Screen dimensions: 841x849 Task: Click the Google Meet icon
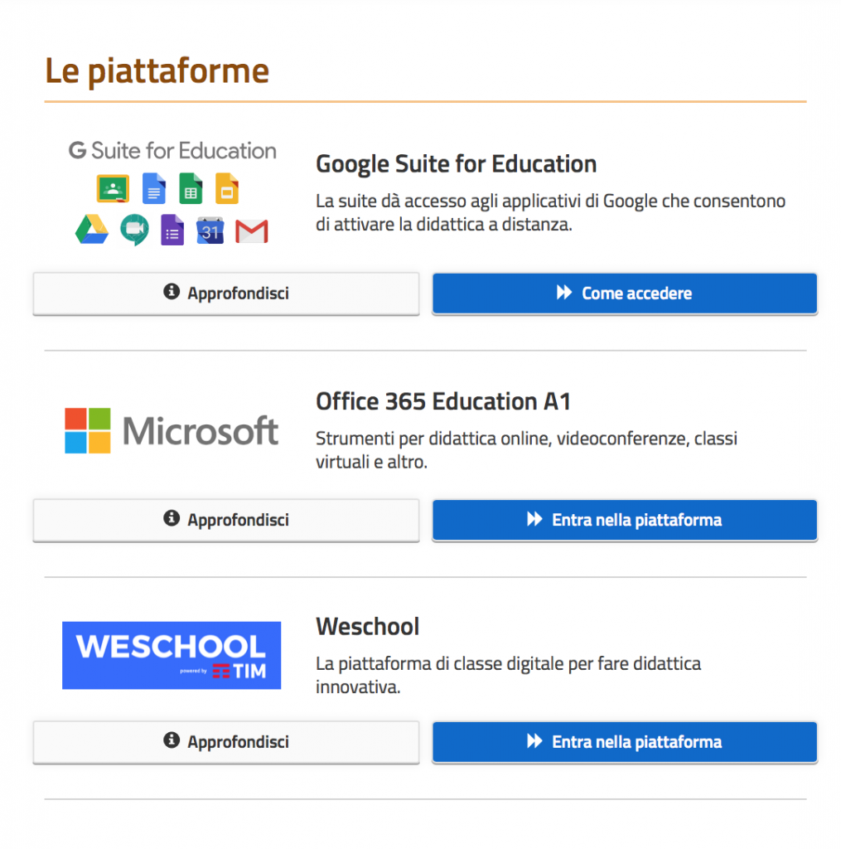point(134,230)
